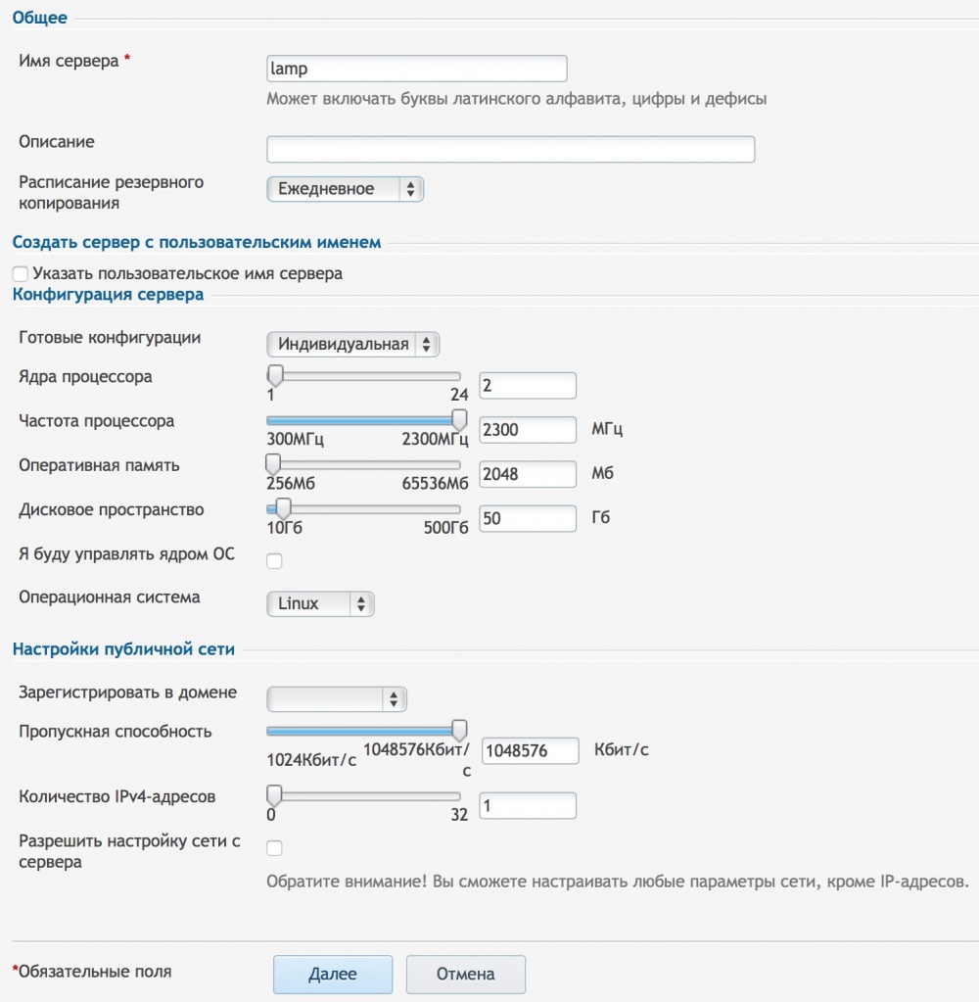Open the Зарегистрировать в домене dropdown

coord(337,698)
